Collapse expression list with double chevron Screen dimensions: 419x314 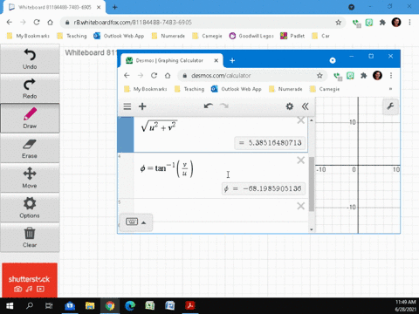(305, 106)
